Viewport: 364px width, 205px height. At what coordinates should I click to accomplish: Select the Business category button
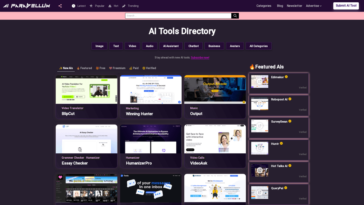[x=214, y=46]
